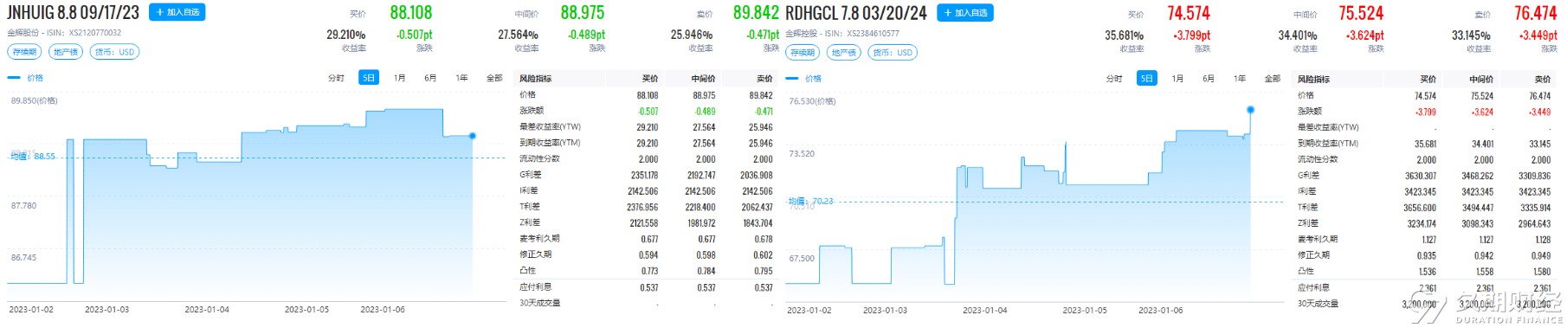Add RDHGCL 7.8 bond to watchlist

click(965, 13)
